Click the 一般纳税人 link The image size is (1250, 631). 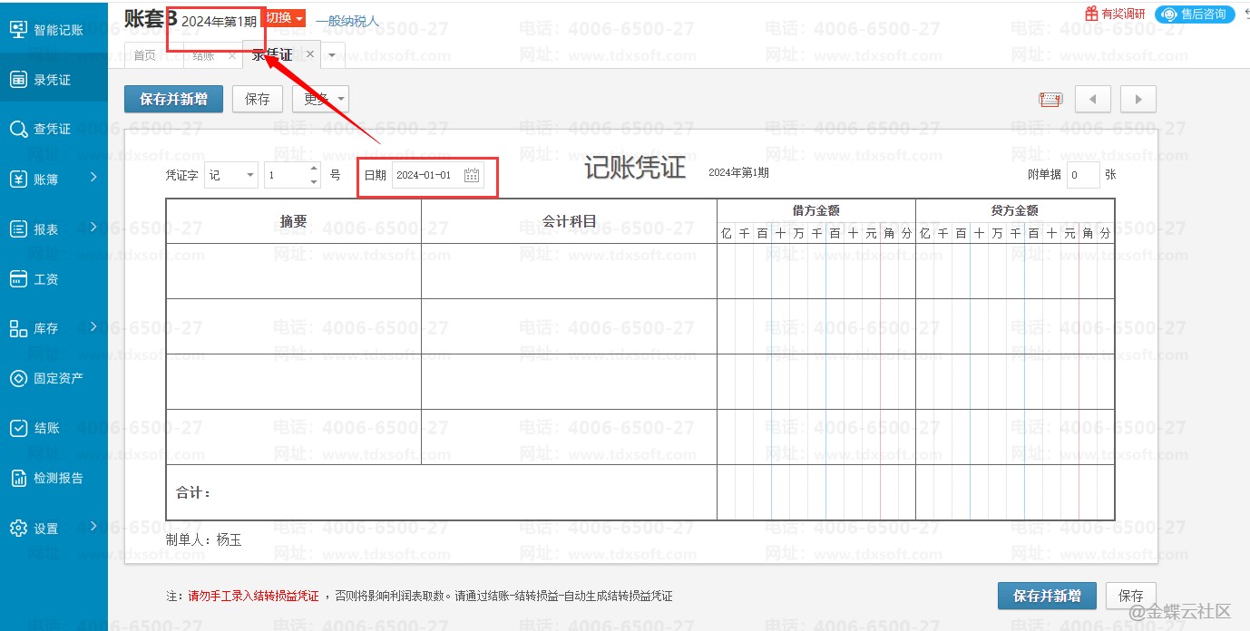point(347,20)
